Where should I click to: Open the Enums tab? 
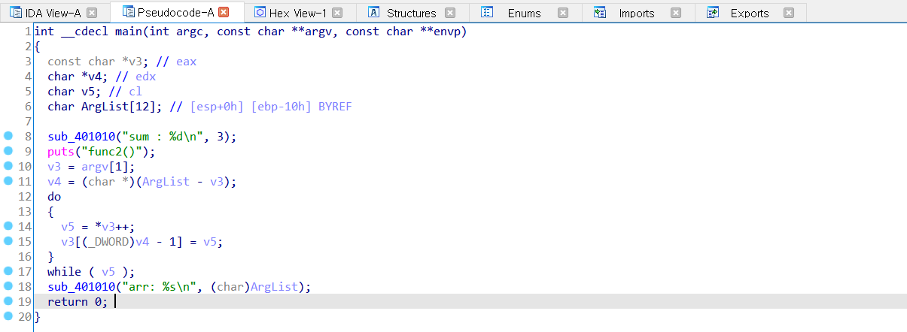coord(525,13)
